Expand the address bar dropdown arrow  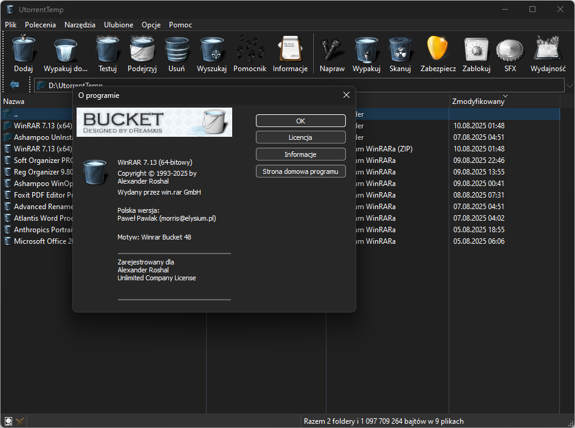[x=569, y=86]
